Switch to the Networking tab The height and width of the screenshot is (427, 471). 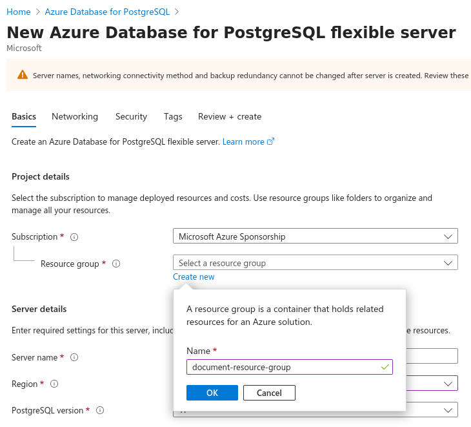pyautogui.click(x=75, y=117)
